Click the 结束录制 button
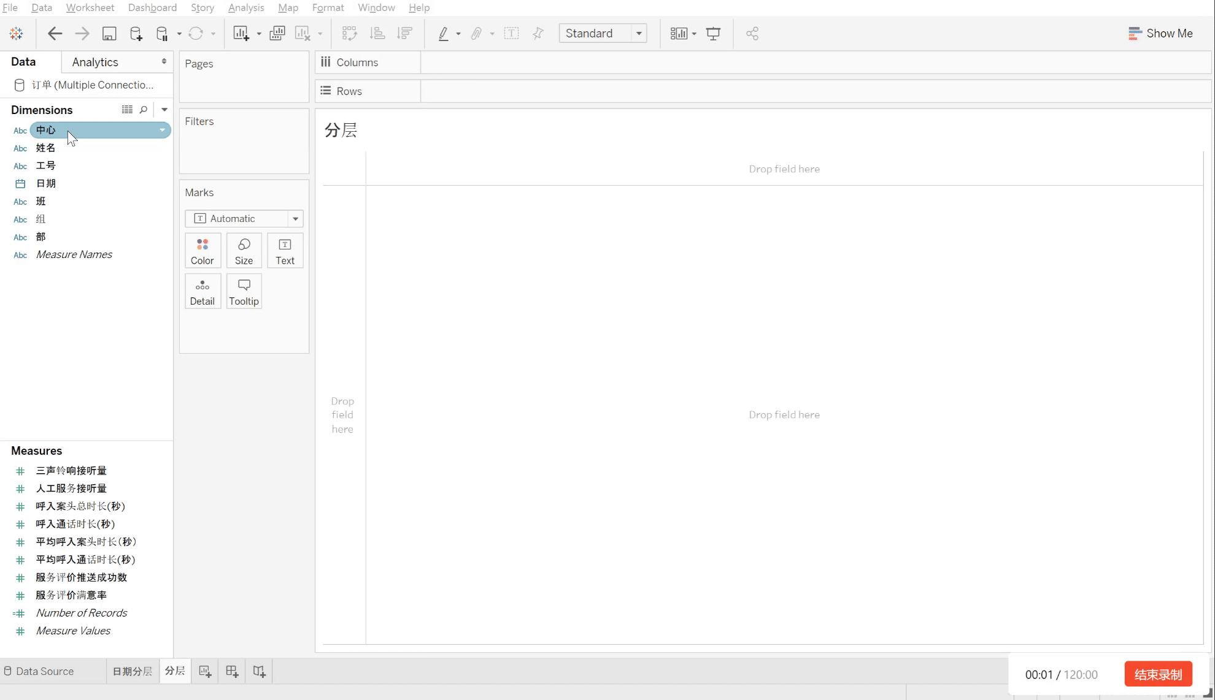 [1158, 674]
